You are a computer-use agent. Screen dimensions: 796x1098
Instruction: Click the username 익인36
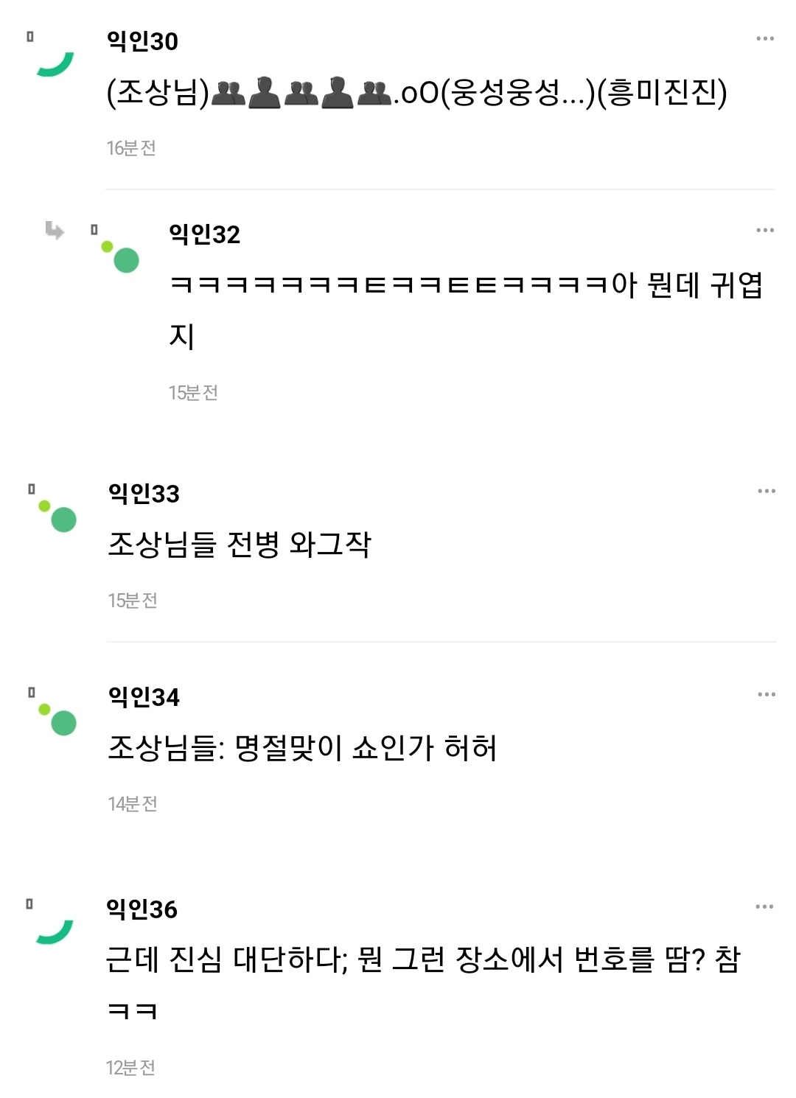[142, 909]
